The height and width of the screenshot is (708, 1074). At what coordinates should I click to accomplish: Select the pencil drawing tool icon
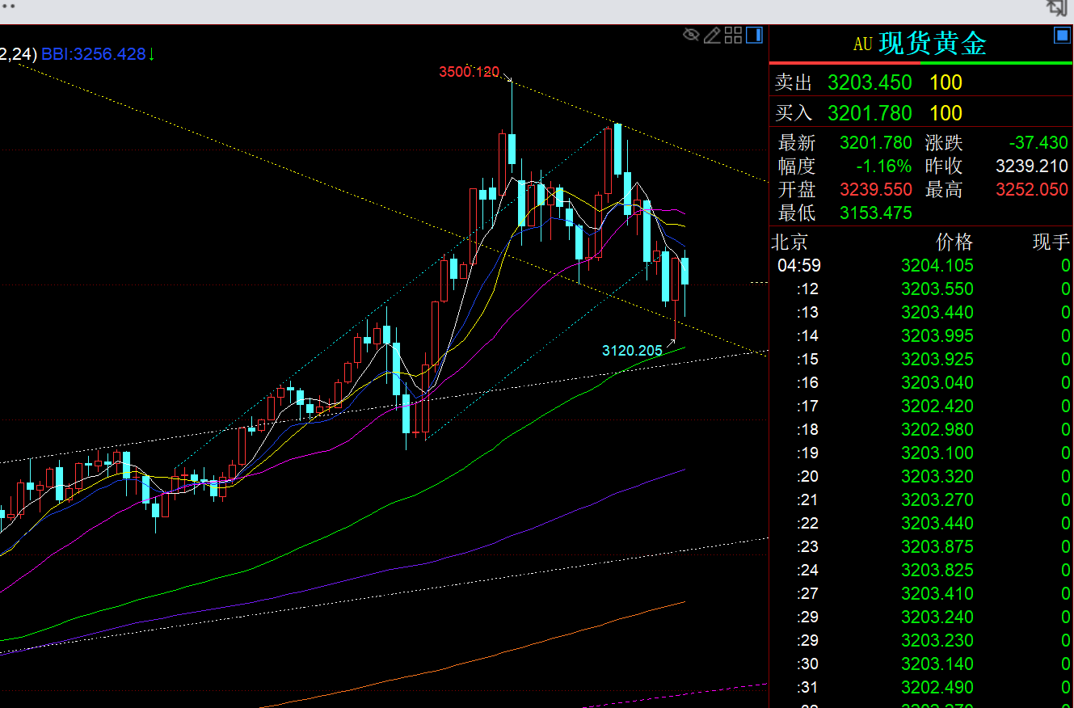(x=712, y=35)
